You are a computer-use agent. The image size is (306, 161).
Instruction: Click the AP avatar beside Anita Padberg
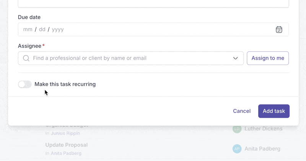click(237, 149)
